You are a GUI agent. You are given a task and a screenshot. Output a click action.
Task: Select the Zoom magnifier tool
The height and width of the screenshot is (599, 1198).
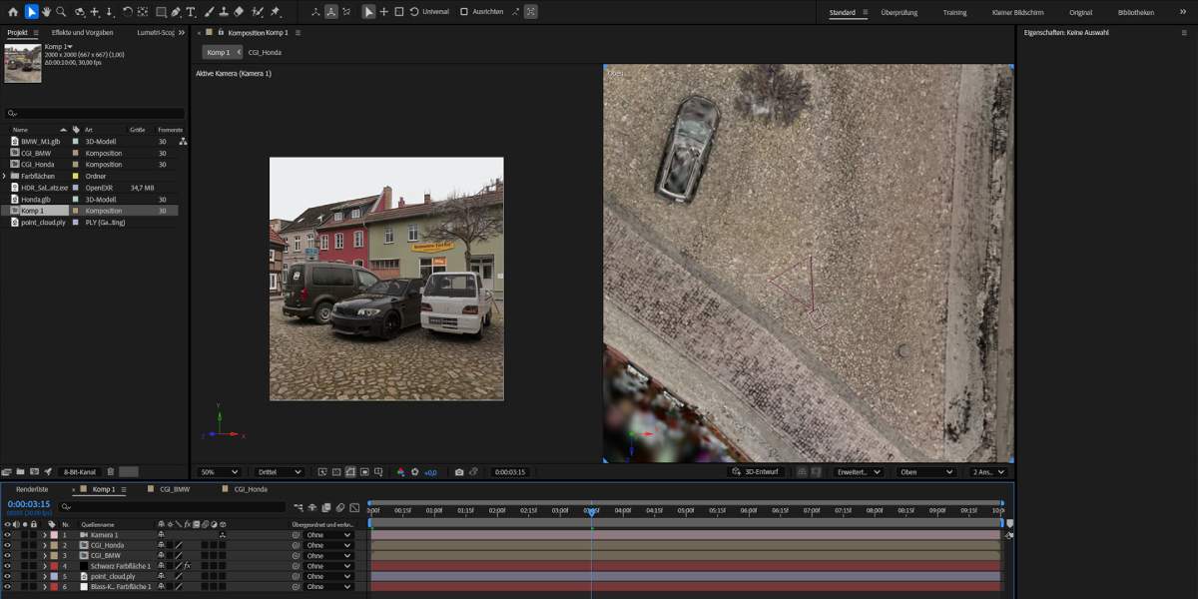61,12
